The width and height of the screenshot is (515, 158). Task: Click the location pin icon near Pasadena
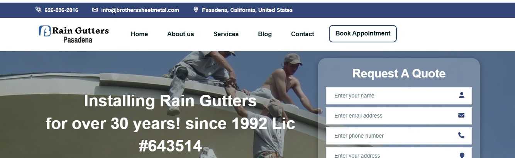tap(196, 10)
